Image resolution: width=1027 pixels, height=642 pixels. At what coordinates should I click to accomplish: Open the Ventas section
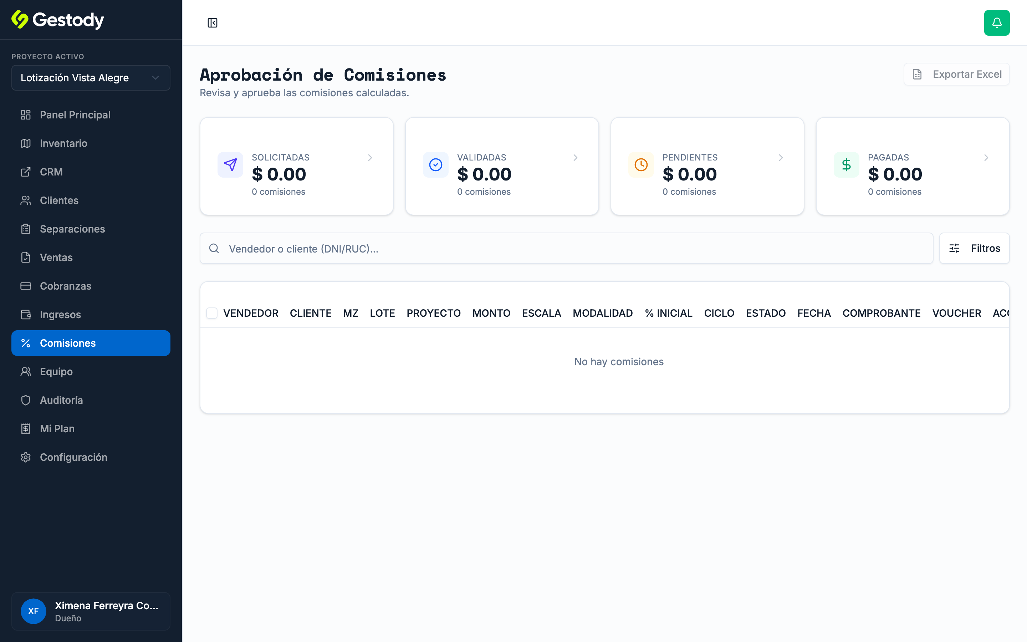click(91, 257)
